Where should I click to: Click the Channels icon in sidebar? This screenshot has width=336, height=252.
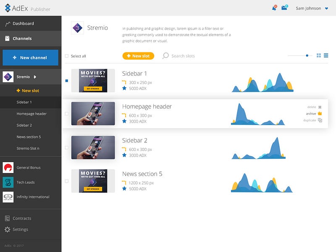7,38
